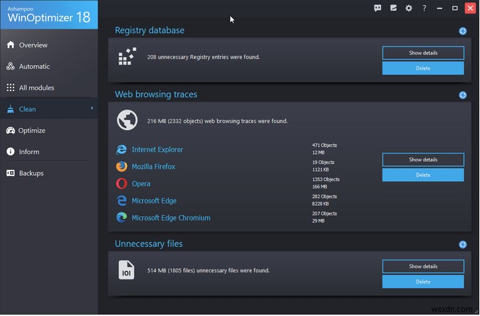Click the Ashampoo WinOptimizer 18 logo
This screenshot has height=316, width=480.
[49, 15]
